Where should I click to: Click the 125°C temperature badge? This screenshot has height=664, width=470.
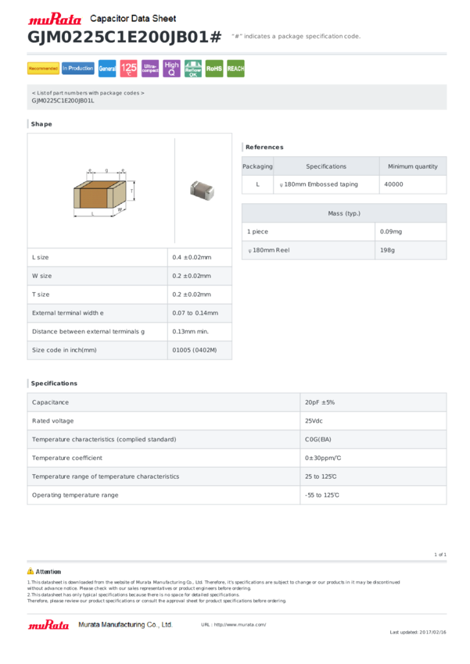128,68
